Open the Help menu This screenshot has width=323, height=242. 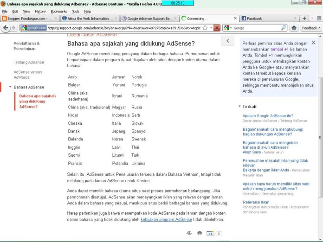pyautogui.click(x=88, y=11)
